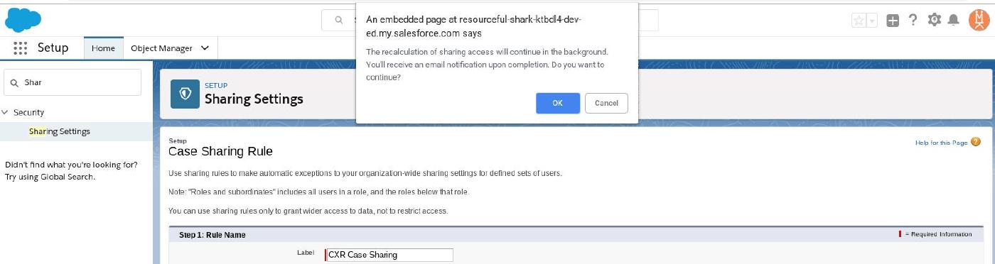Switch to the Home tab

click(x=103, y=48)
